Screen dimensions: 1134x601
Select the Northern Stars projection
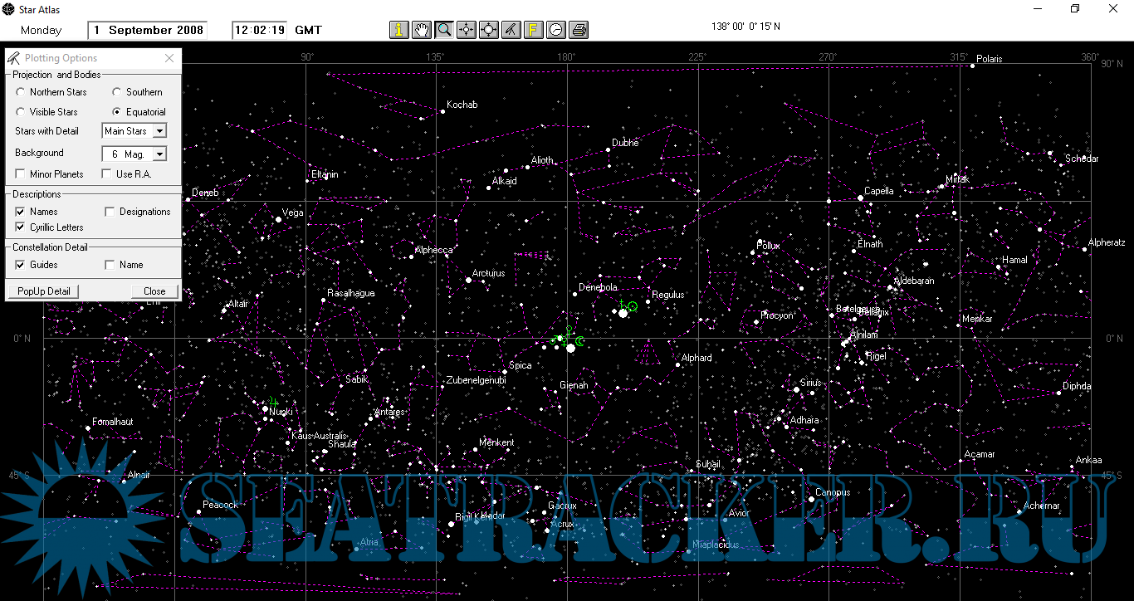coord(21,92)
